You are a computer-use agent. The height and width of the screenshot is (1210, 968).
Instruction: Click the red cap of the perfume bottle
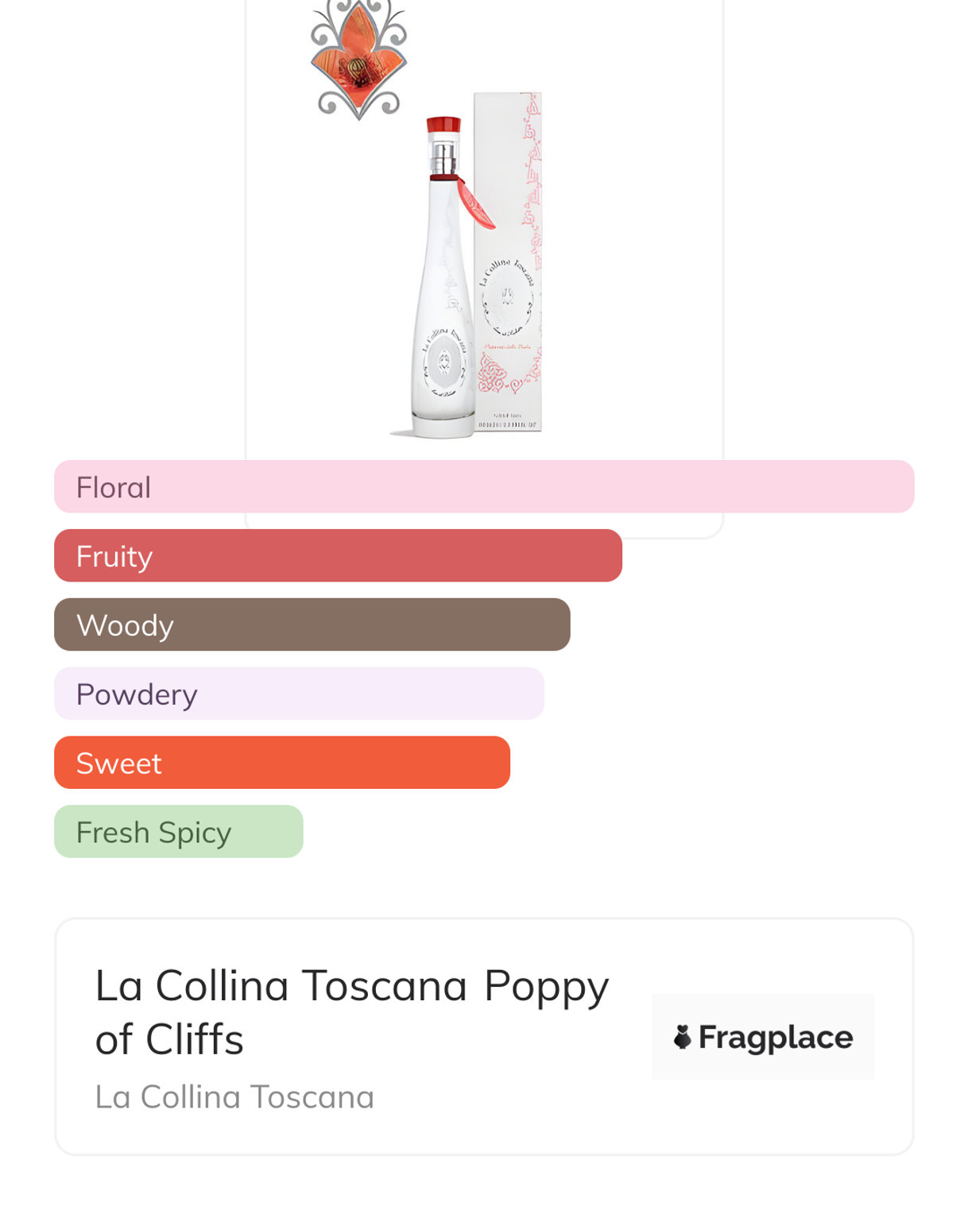click(x=443, y=125)
